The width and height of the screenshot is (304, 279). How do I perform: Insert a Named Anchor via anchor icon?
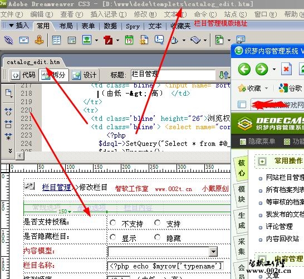pos(39,40)
